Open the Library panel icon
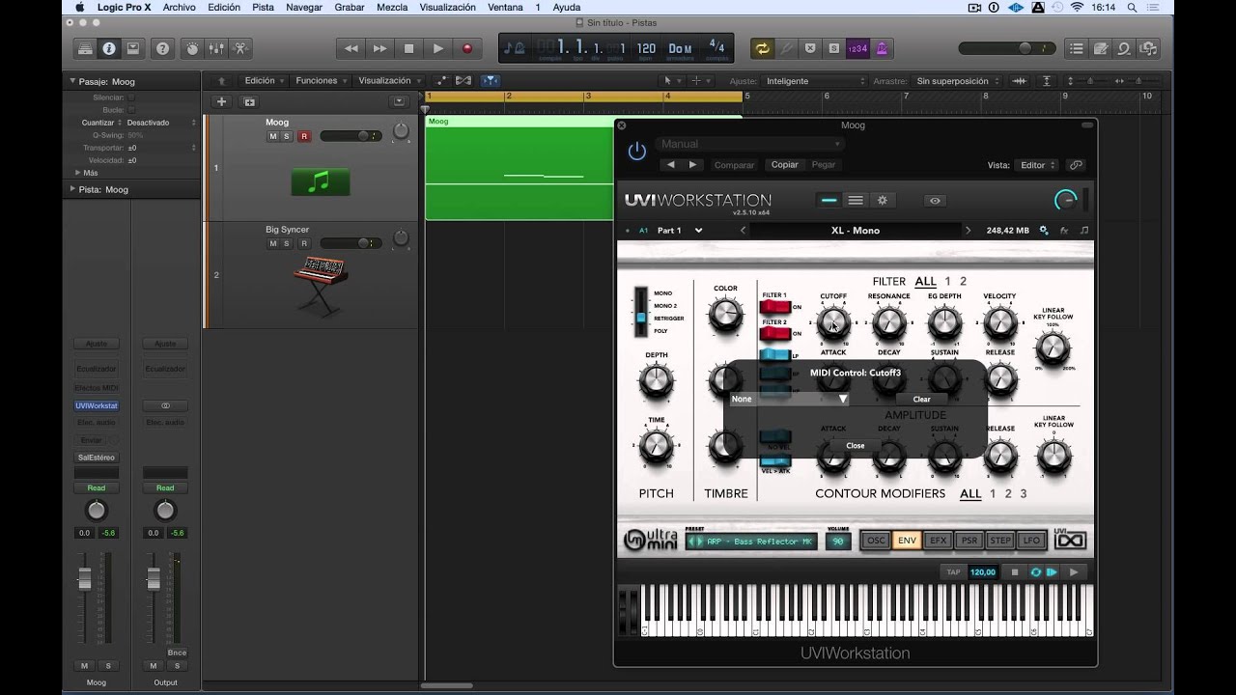The image size is (1236, 695). tap(85, 48)
